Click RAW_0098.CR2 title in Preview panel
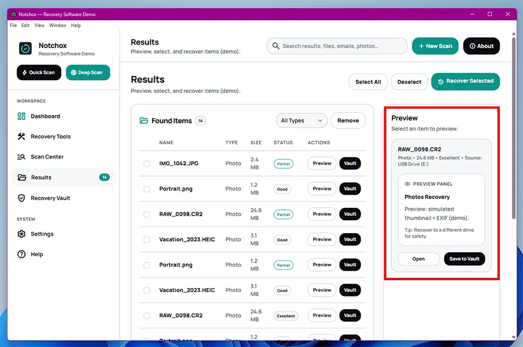 click(x=419, y=149)
